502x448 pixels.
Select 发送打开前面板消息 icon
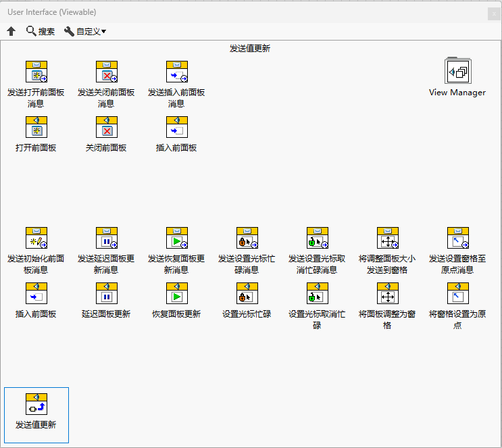tap(36, 72)
